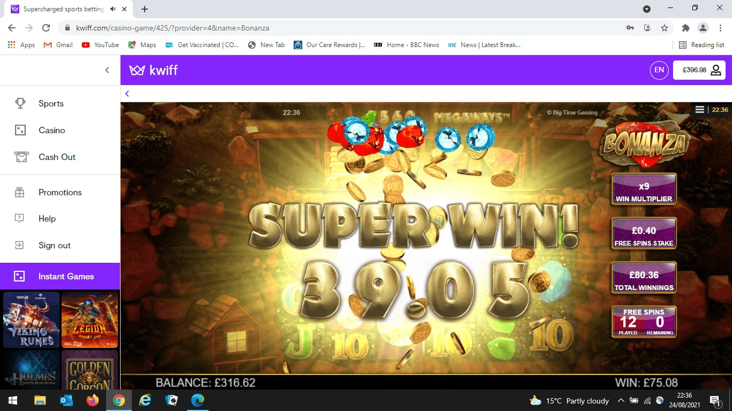Screen dimensions: 732x411
Task: Open the Maps bookmark
Action: pos(142,45)
